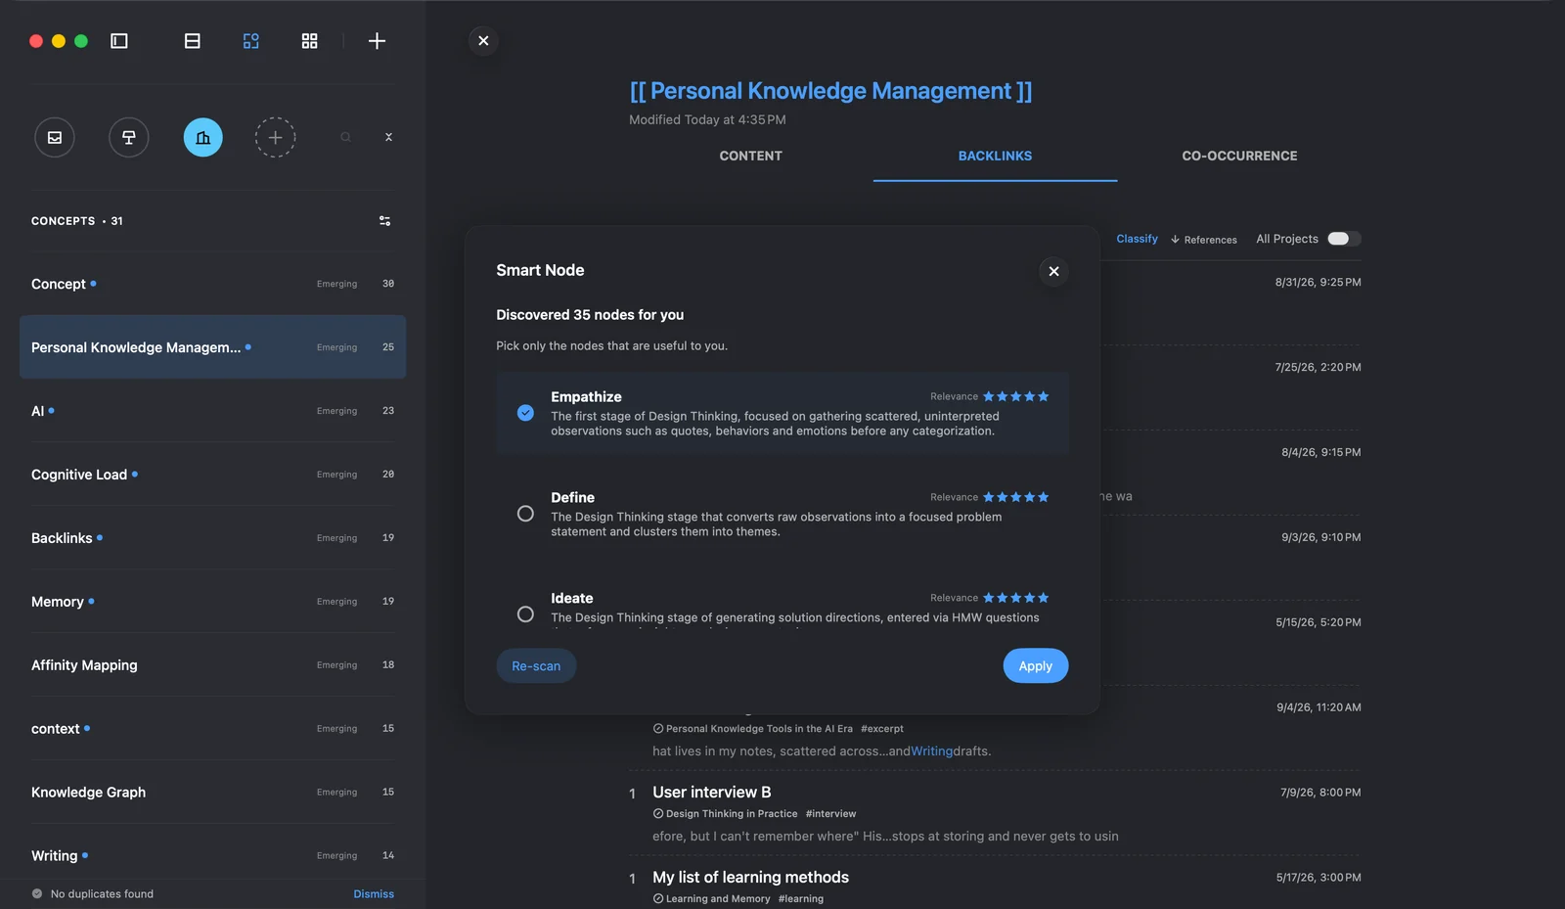This screenshot has height=909, width=1565.
Task: Open the Cognitive Load concept
Action: (212, 475)
